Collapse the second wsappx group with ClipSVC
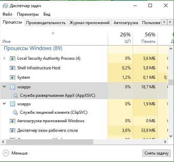The image size is (174, 162). 4,104
